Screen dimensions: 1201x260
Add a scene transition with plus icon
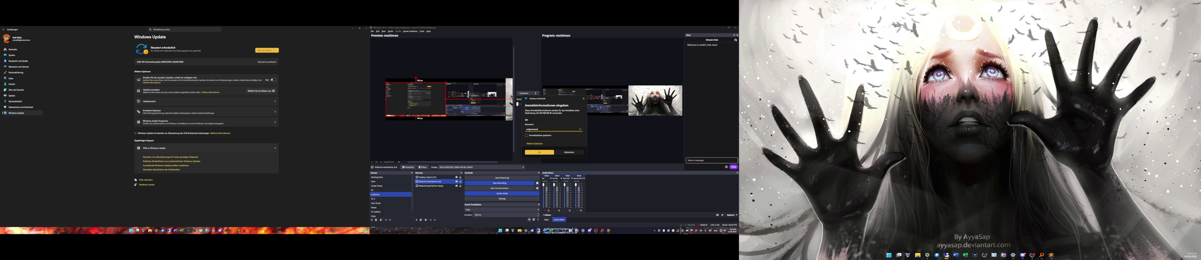coord(529,219)
